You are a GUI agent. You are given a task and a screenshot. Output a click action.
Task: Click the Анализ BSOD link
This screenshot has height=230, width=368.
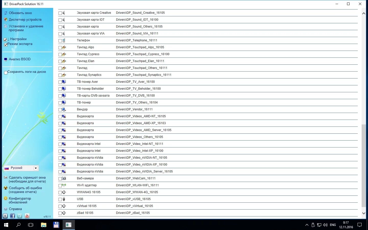[x=20, y=59]
